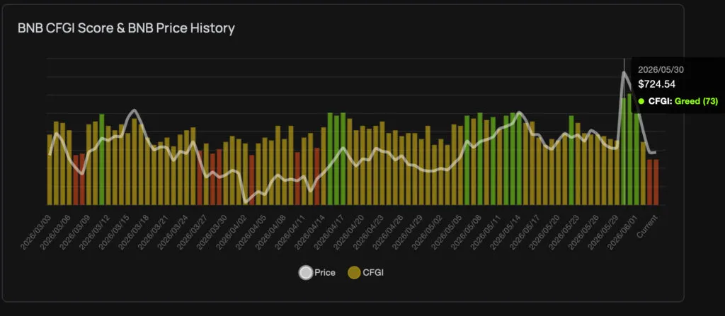
Task: Click the x-axis label 2026/03/15
Action: 114,233
